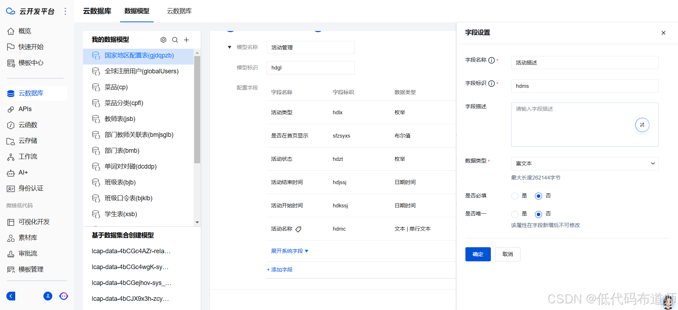The image size is (678, 310).
Task: Select 否 for 是否唯一
Action: (x=538, y=214)
